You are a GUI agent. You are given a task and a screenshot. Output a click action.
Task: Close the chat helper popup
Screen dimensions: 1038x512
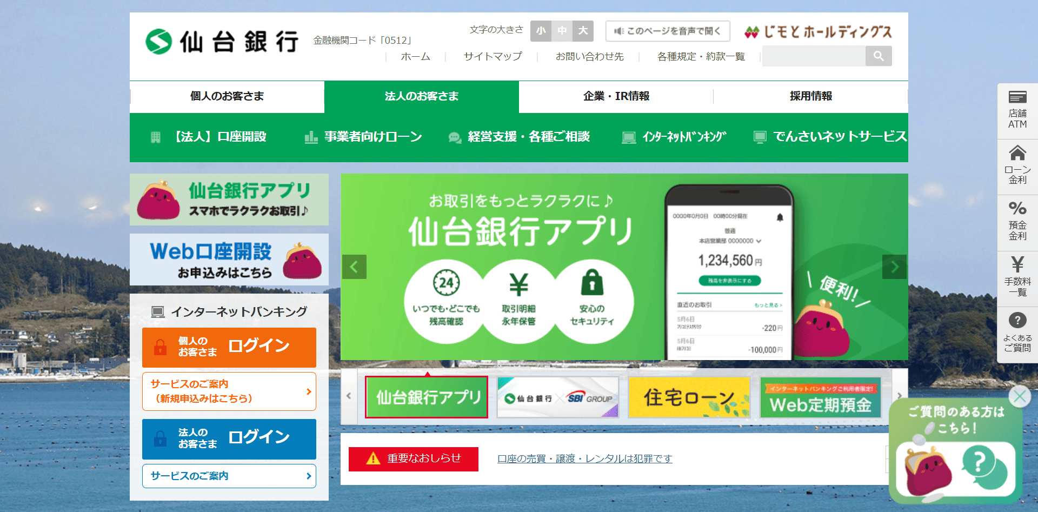click(x=1020, y=396)
